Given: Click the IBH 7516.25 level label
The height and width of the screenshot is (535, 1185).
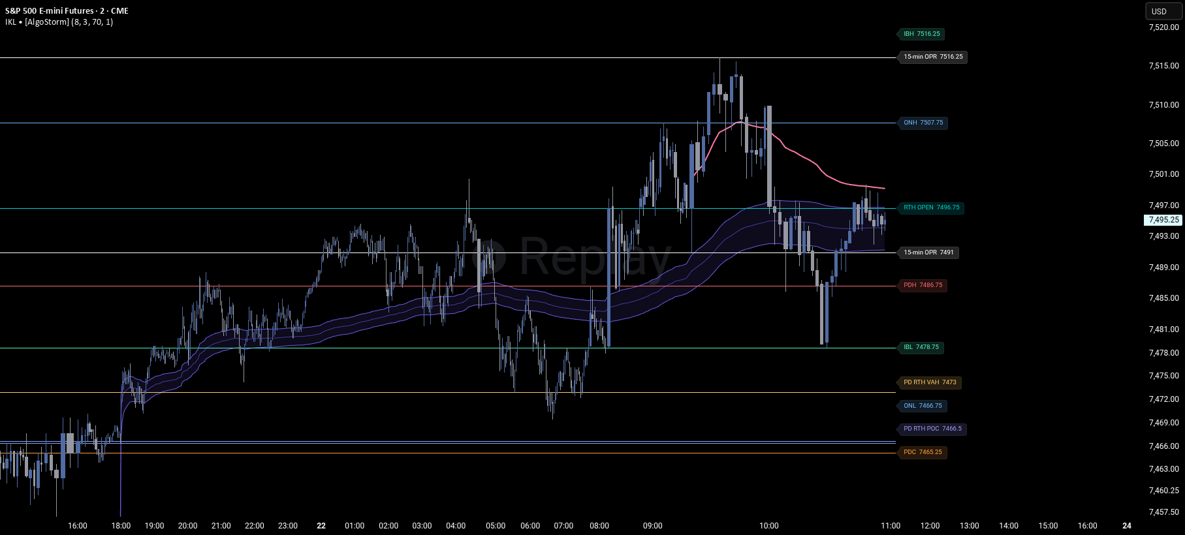Looking at the screenshot, I should click(921, 34).
